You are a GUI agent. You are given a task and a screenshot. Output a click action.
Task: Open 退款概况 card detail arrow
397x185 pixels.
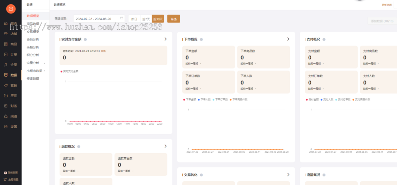(166, 146)
